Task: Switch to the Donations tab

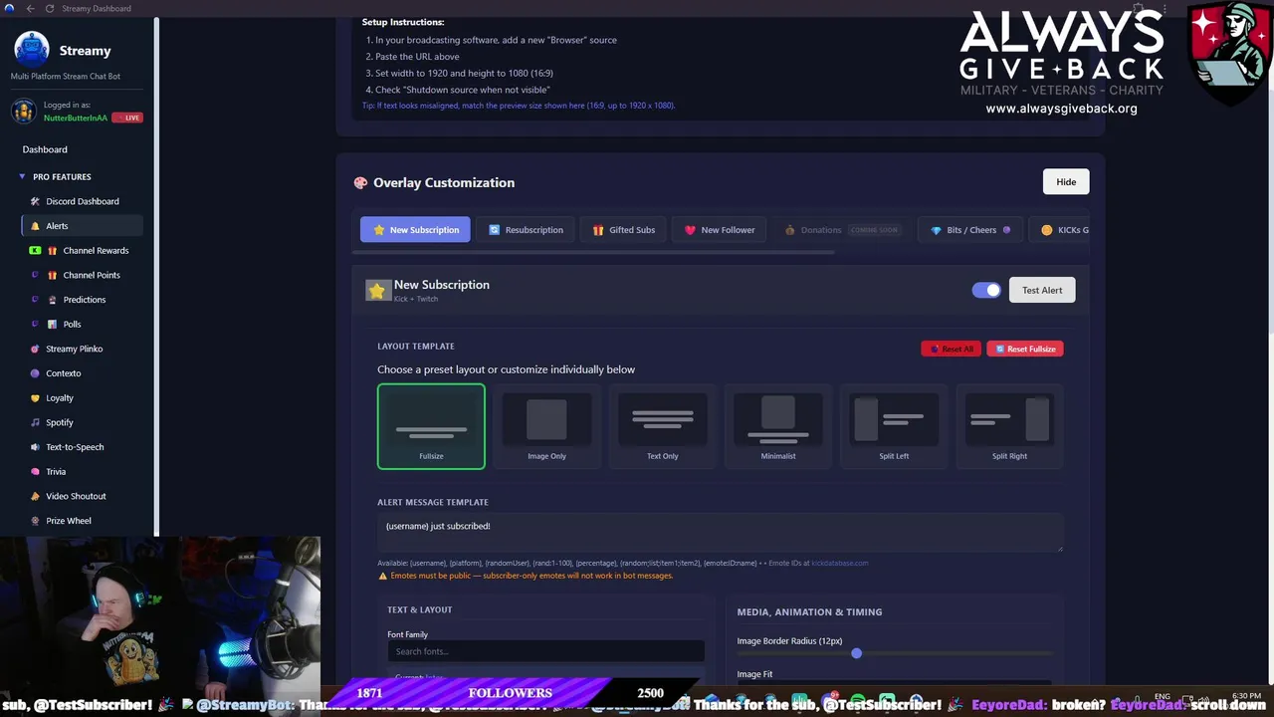Action: pos(841,230)
